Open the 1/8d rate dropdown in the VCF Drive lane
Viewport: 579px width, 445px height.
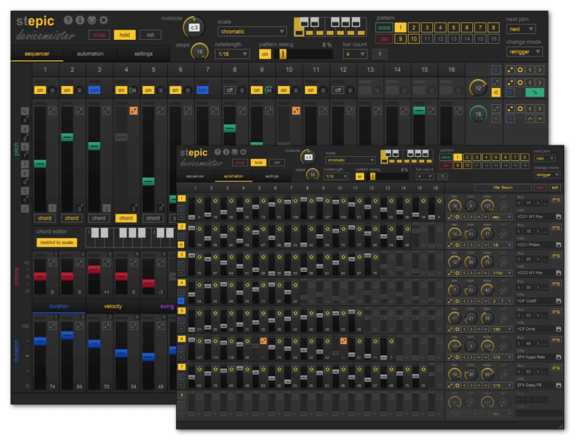[x=501, y=329]
